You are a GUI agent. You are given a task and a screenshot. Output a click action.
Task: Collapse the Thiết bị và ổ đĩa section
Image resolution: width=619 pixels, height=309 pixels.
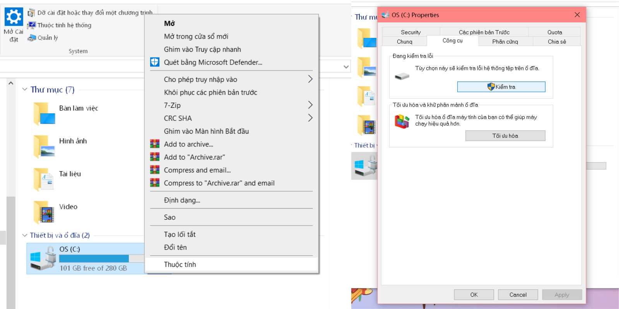25,235
